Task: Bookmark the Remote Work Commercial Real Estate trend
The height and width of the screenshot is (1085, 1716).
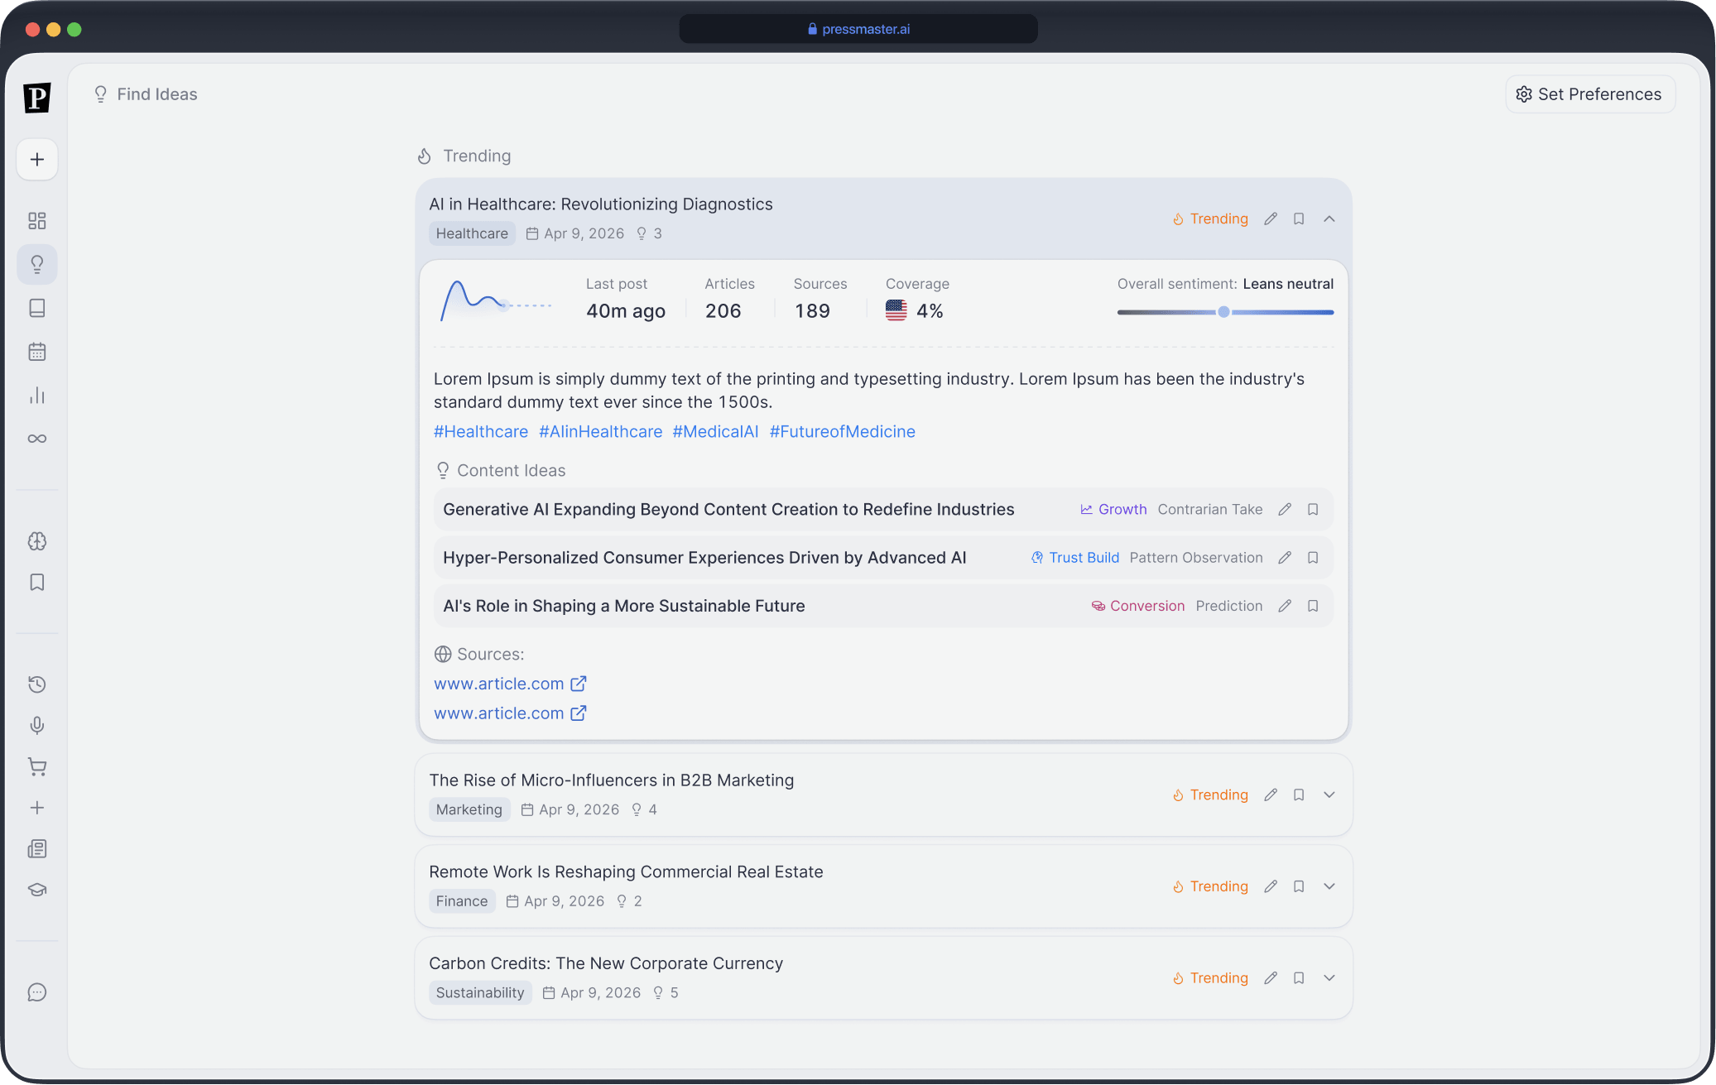Action: 1299,887
